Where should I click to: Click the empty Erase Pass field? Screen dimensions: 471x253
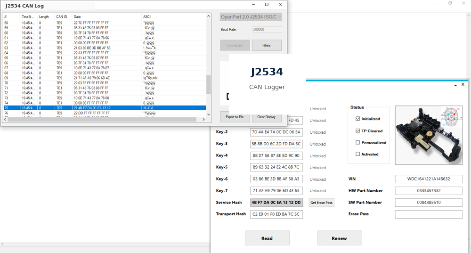[x=429, y=214]
